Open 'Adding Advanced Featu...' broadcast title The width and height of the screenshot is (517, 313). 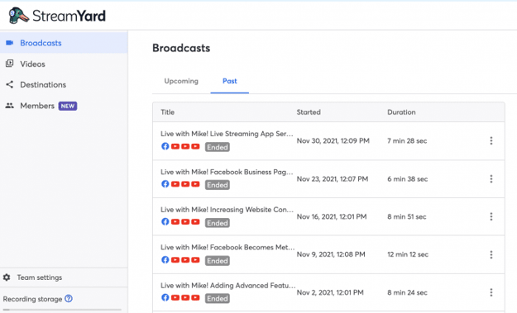[227, 286]
